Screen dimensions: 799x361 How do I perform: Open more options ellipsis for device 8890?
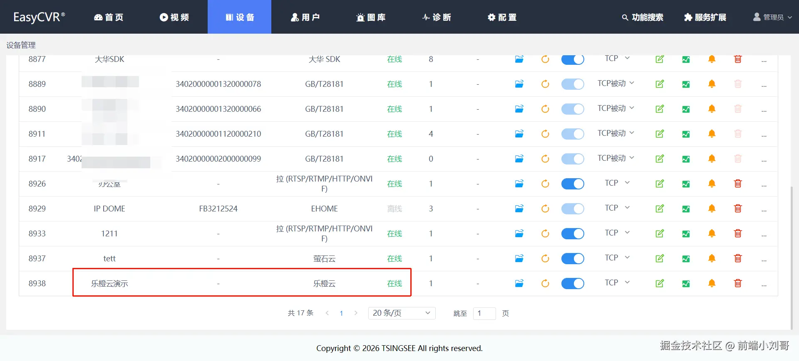pos(764,111)
